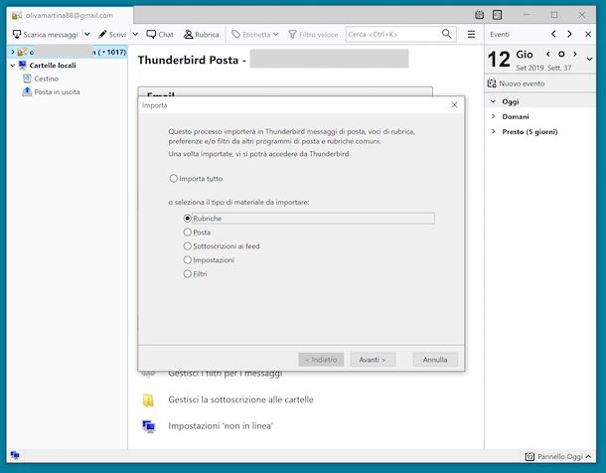
Task: Click the Cartelle locali computer icon
Action: click(23, 65)
